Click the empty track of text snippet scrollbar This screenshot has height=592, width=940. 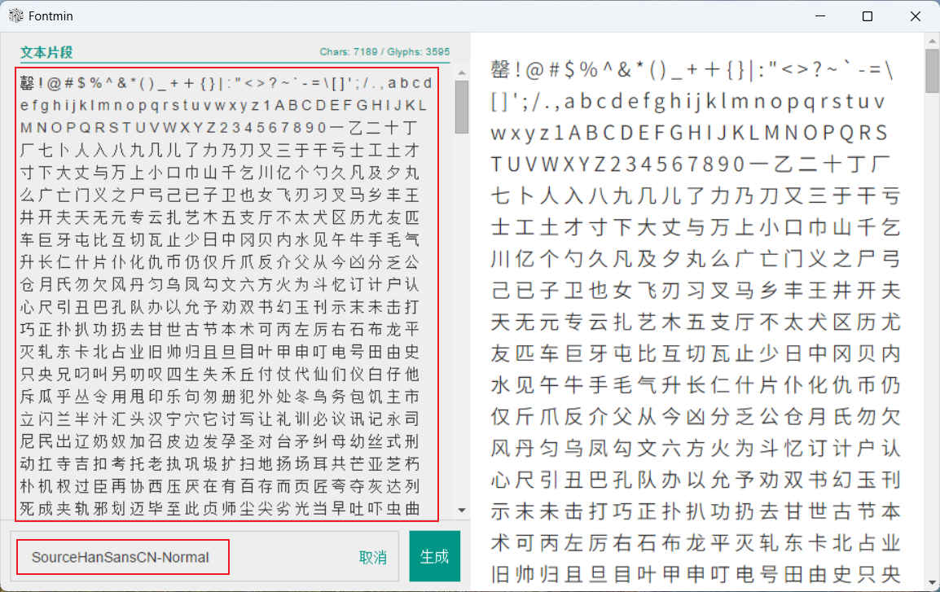point(462,326)
